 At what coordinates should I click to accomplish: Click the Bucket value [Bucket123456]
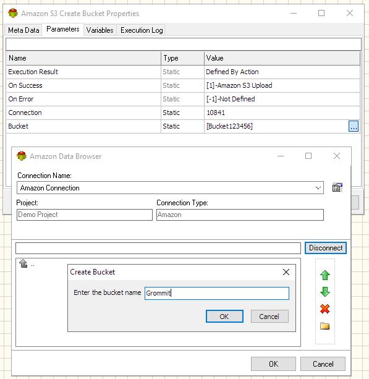click(x=229, y=126)
